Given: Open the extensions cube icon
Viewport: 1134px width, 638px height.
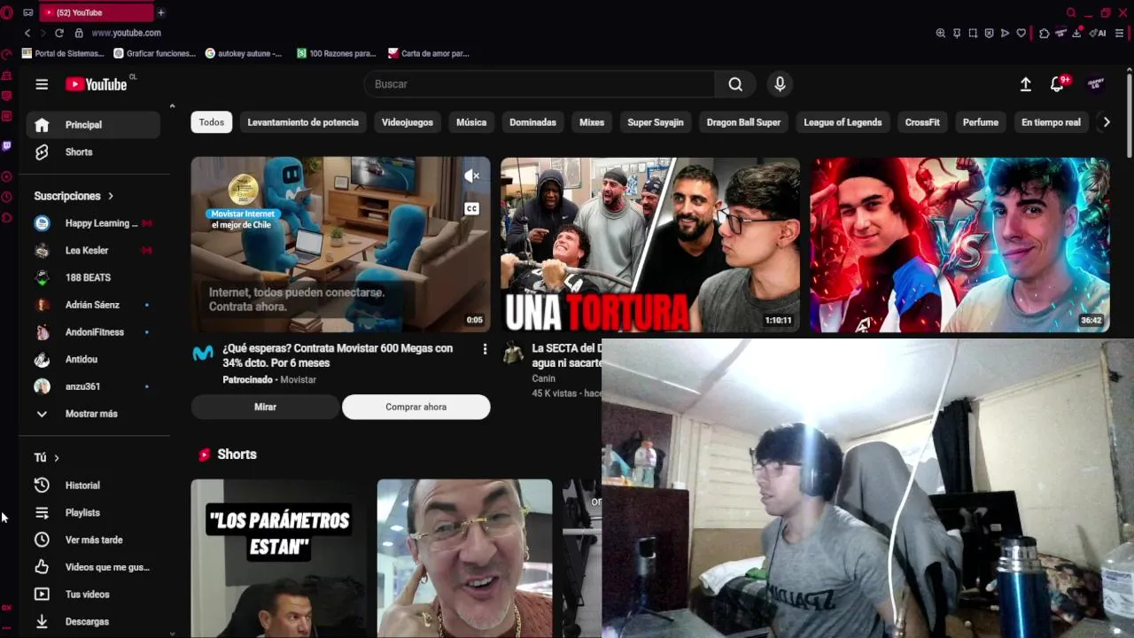Looking at the screenshot, I should point(1045,33).
